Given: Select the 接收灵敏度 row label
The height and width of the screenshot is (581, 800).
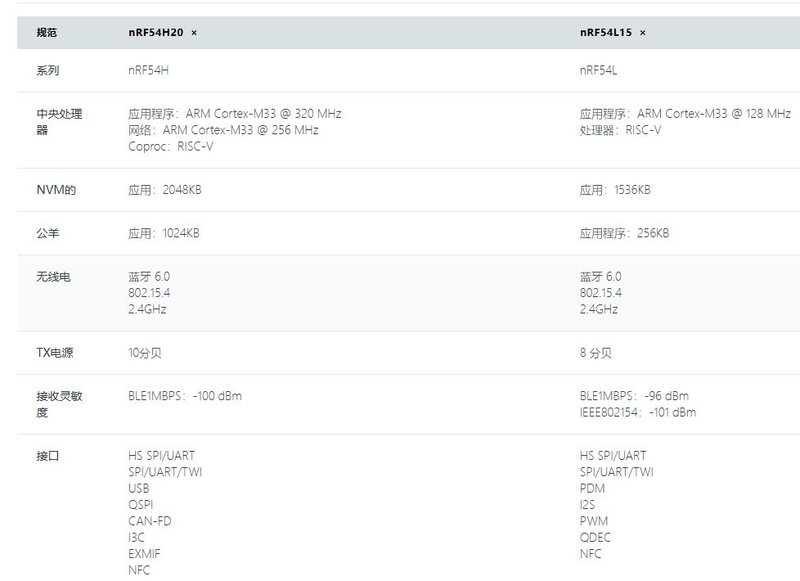Looking at the screenshot, I should (x=59, y=404).
